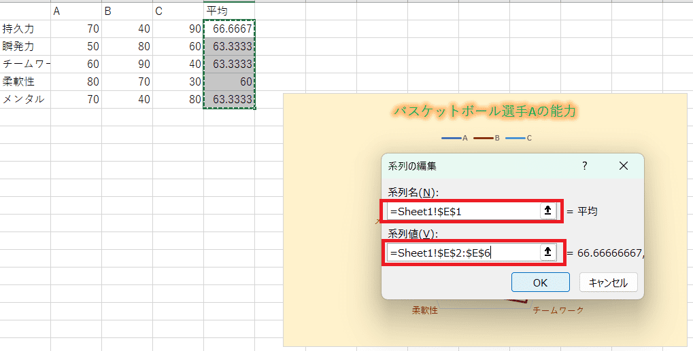Select 持久力 value 90 in column C
This screenshot has height=351, width=693.
point(178,29)
